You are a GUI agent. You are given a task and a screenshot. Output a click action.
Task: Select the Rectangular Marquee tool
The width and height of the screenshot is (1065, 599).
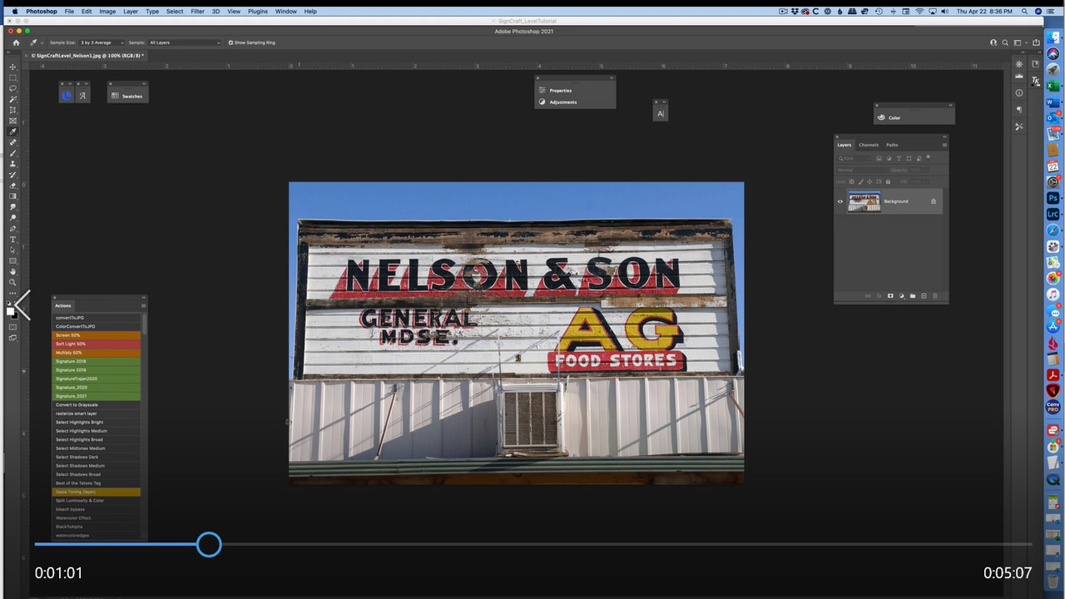click(x=12, y=77)
